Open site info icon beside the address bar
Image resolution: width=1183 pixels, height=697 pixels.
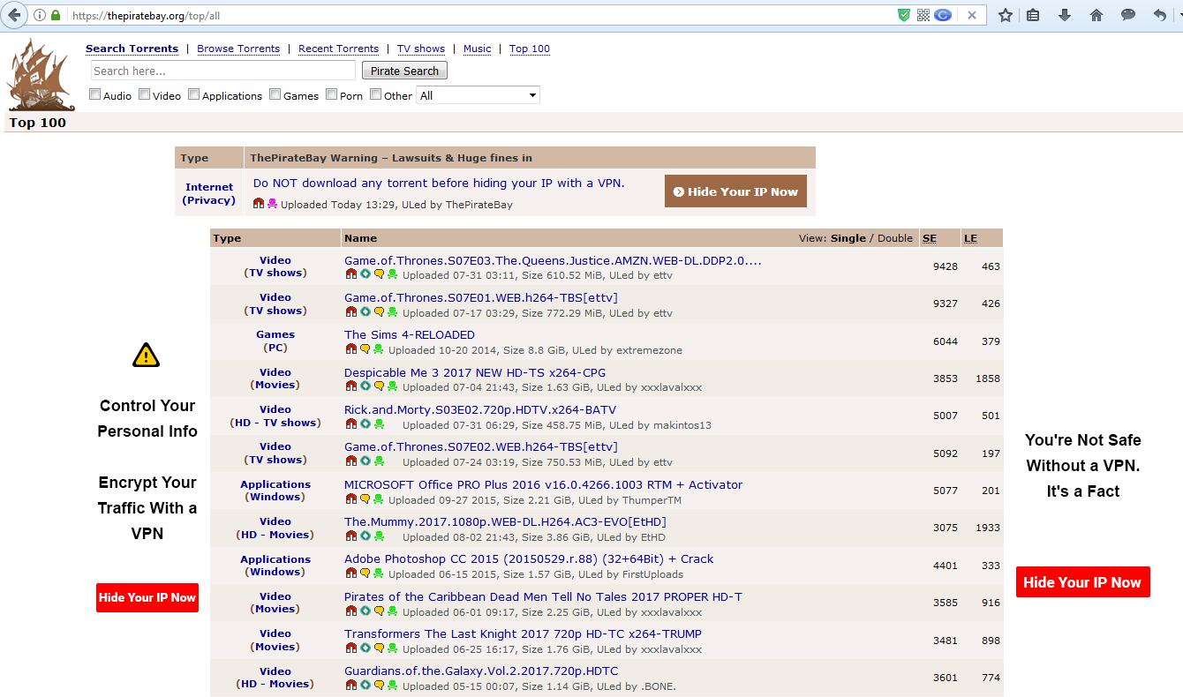click(x=40, y=15)
